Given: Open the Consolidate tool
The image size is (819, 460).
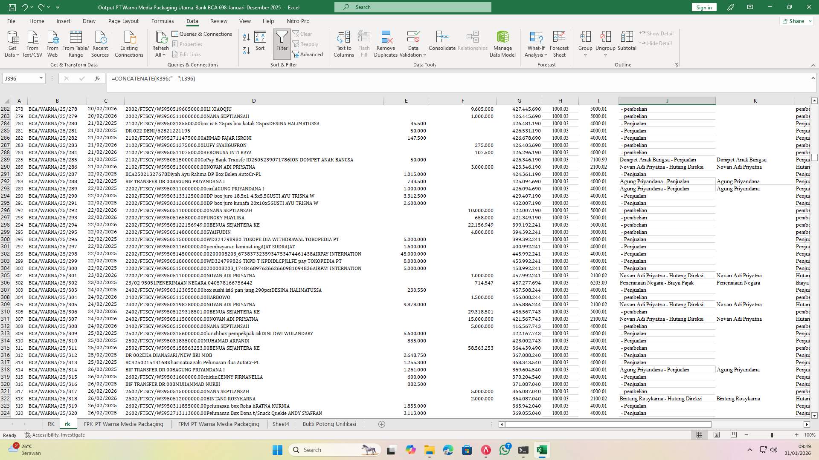Looking at the screenshot, I should coord(441,43).
